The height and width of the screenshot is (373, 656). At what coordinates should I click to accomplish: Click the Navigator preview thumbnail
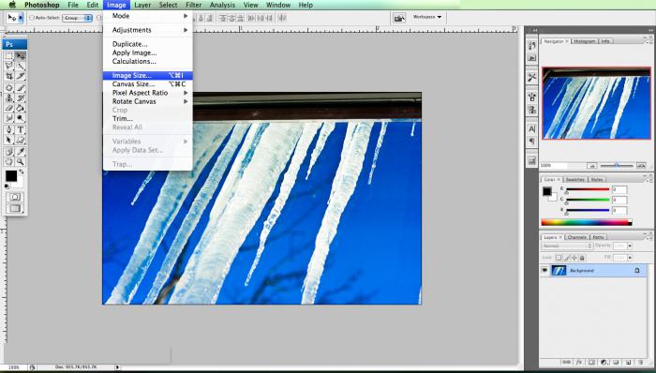point(596,103)
